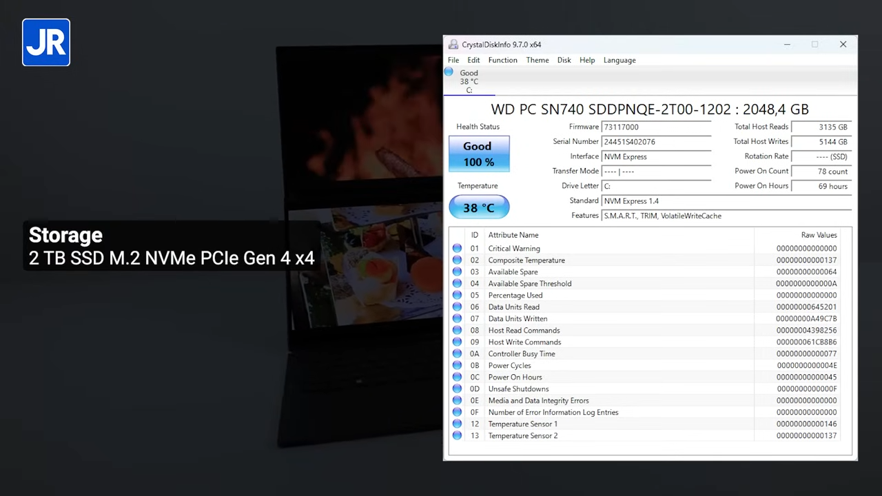Minimize the CrystalDiskInfo window
The image size is (882, 496).
point(787,45)
